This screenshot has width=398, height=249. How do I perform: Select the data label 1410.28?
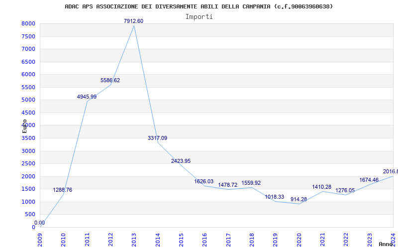point(321,187)
